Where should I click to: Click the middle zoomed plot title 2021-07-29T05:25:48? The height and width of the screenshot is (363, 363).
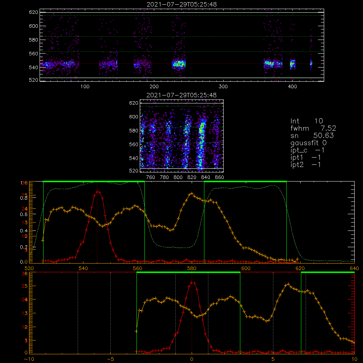(x=181, y=95)
